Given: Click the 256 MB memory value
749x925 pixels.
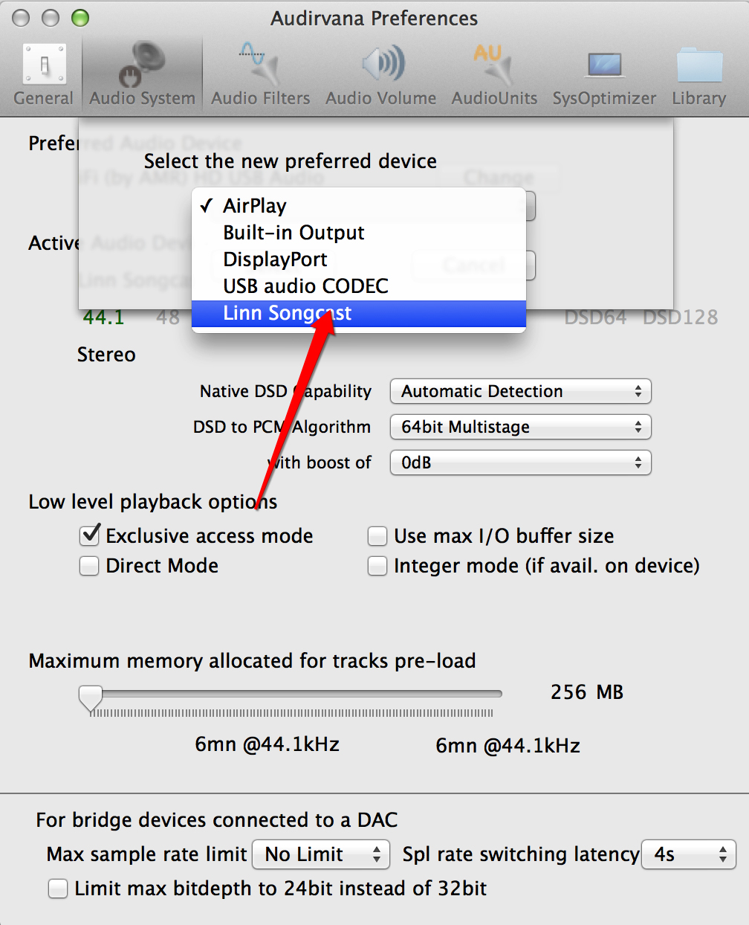Looking at the screenshot, I should pyautogui.click(x=587, y=692).
